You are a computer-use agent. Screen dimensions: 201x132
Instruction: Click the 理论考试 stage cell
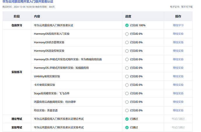click(17, 119)
